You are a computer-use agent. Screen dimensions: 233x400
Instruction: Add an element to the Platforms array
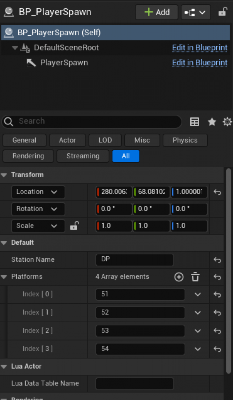[x=179, y=277]
